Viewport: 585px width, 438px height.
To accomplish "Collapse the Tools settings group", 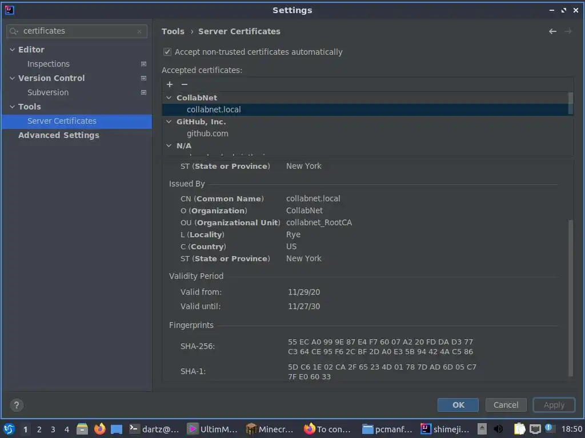I will pos(13,107).
